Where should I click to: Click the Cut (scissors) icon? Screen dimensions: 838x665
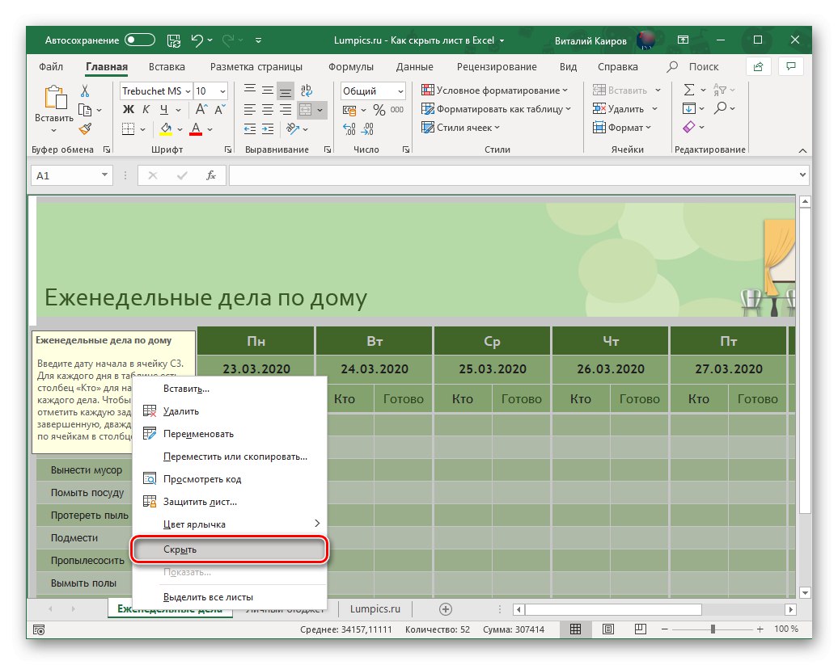click(85, 91)
